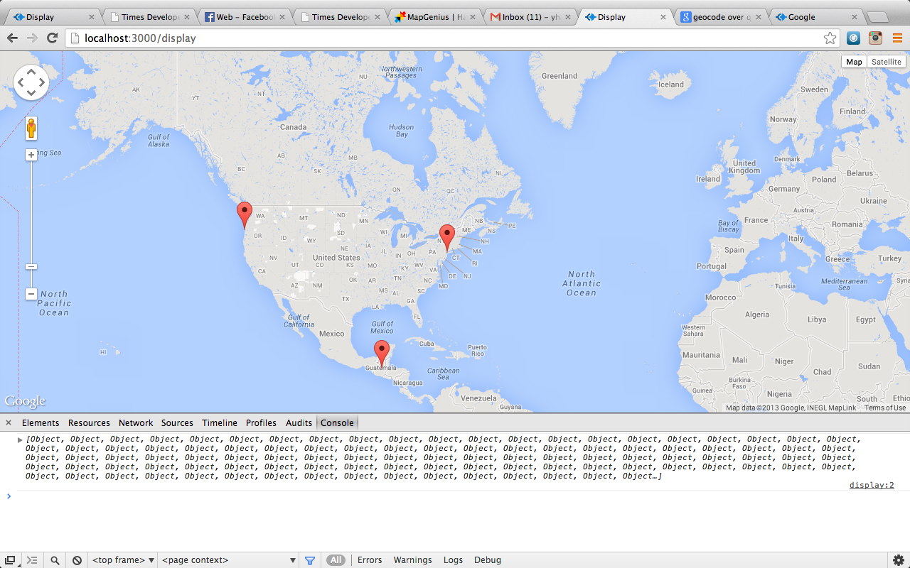Zoom in the map with plus button
The image size is (910, 568).
tap(31, 155)
